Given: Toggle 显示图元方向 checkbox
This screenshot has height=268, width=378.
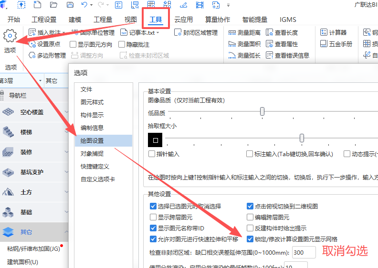Looking at the screenshot, I should (73, 44).
